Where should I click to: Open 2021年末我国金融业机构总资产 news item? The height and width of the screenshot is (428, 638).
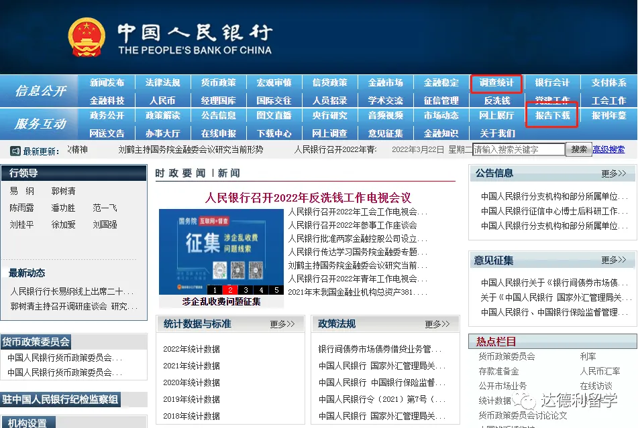358,292
